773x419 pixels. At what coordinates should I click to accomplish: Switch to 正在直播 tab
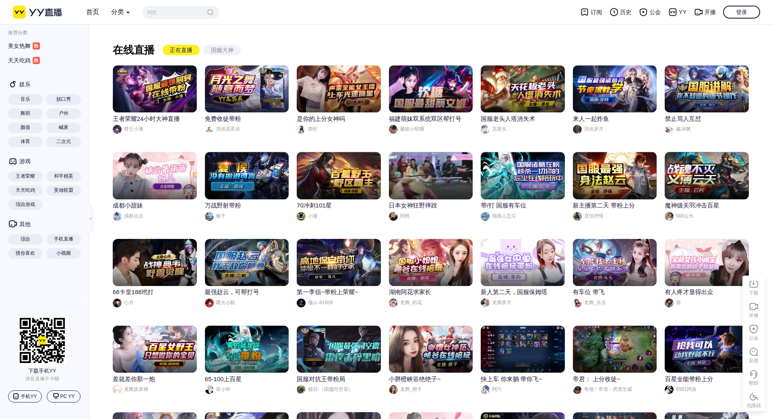181,50
